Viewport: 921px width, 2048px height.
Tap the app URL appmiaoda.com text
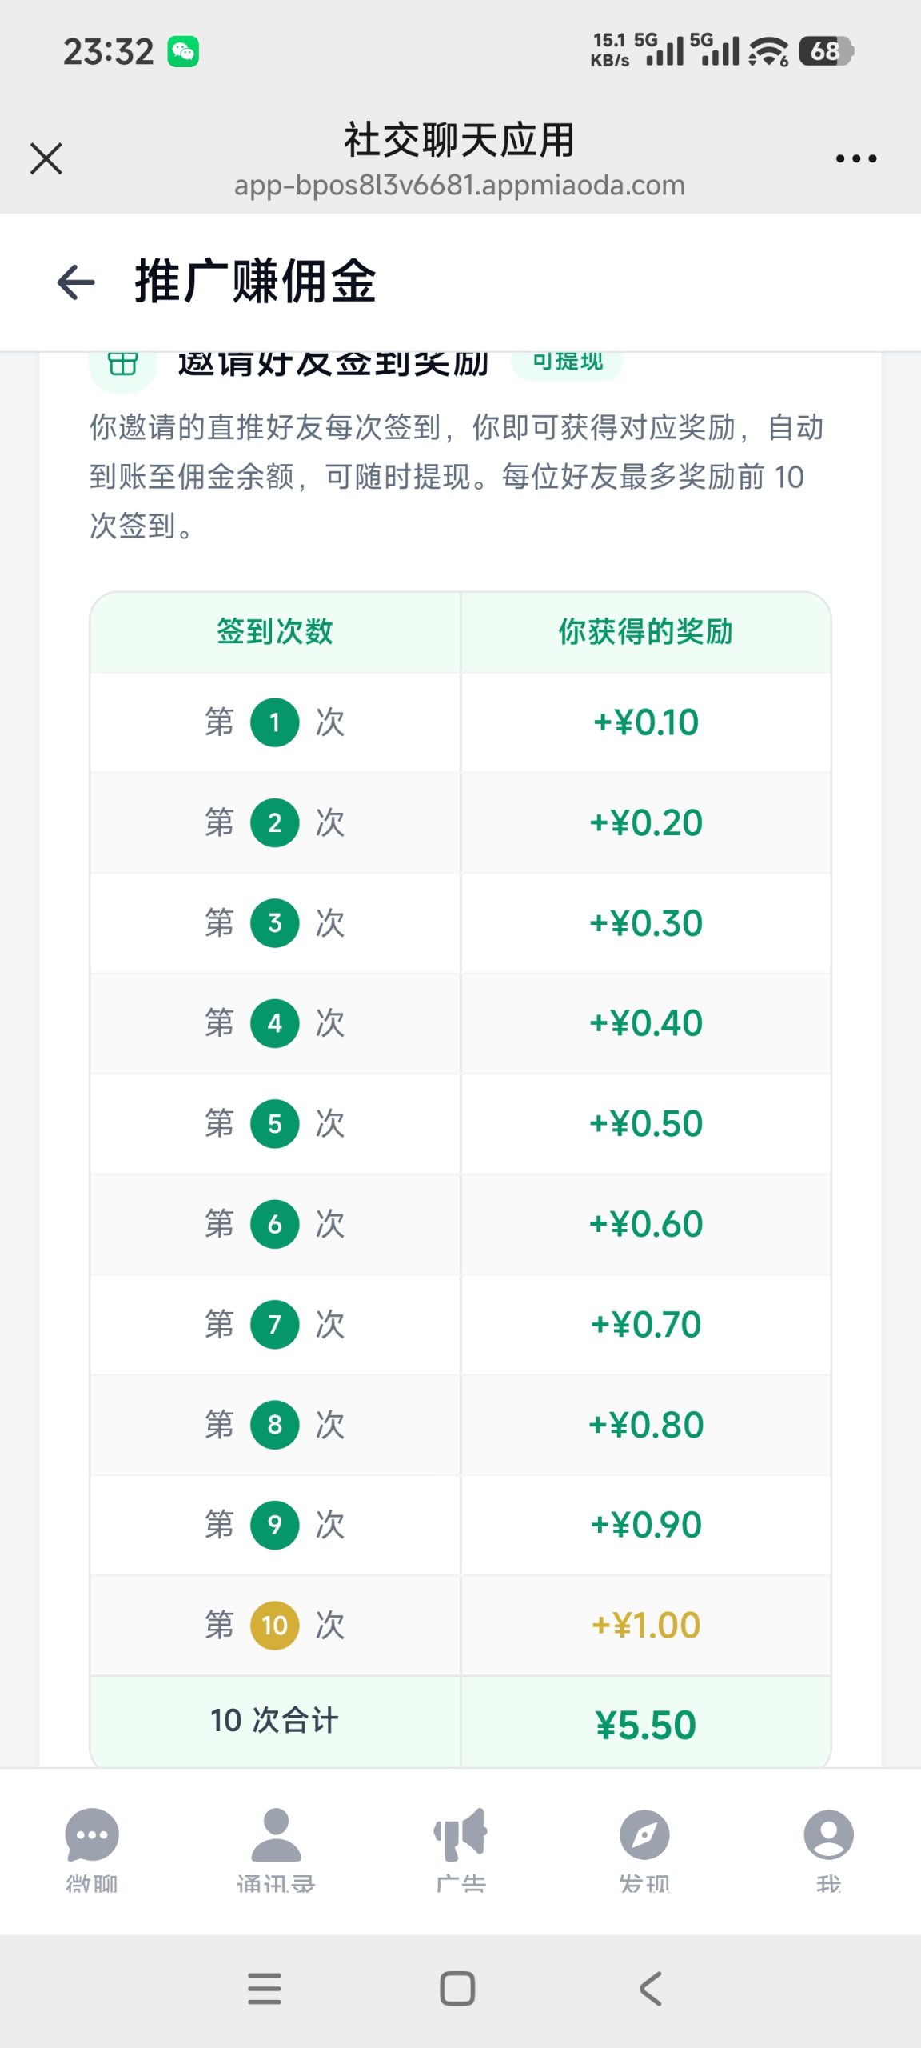pos(460,186)
